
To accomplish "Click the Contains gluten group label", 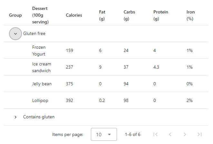I will 39,117.
